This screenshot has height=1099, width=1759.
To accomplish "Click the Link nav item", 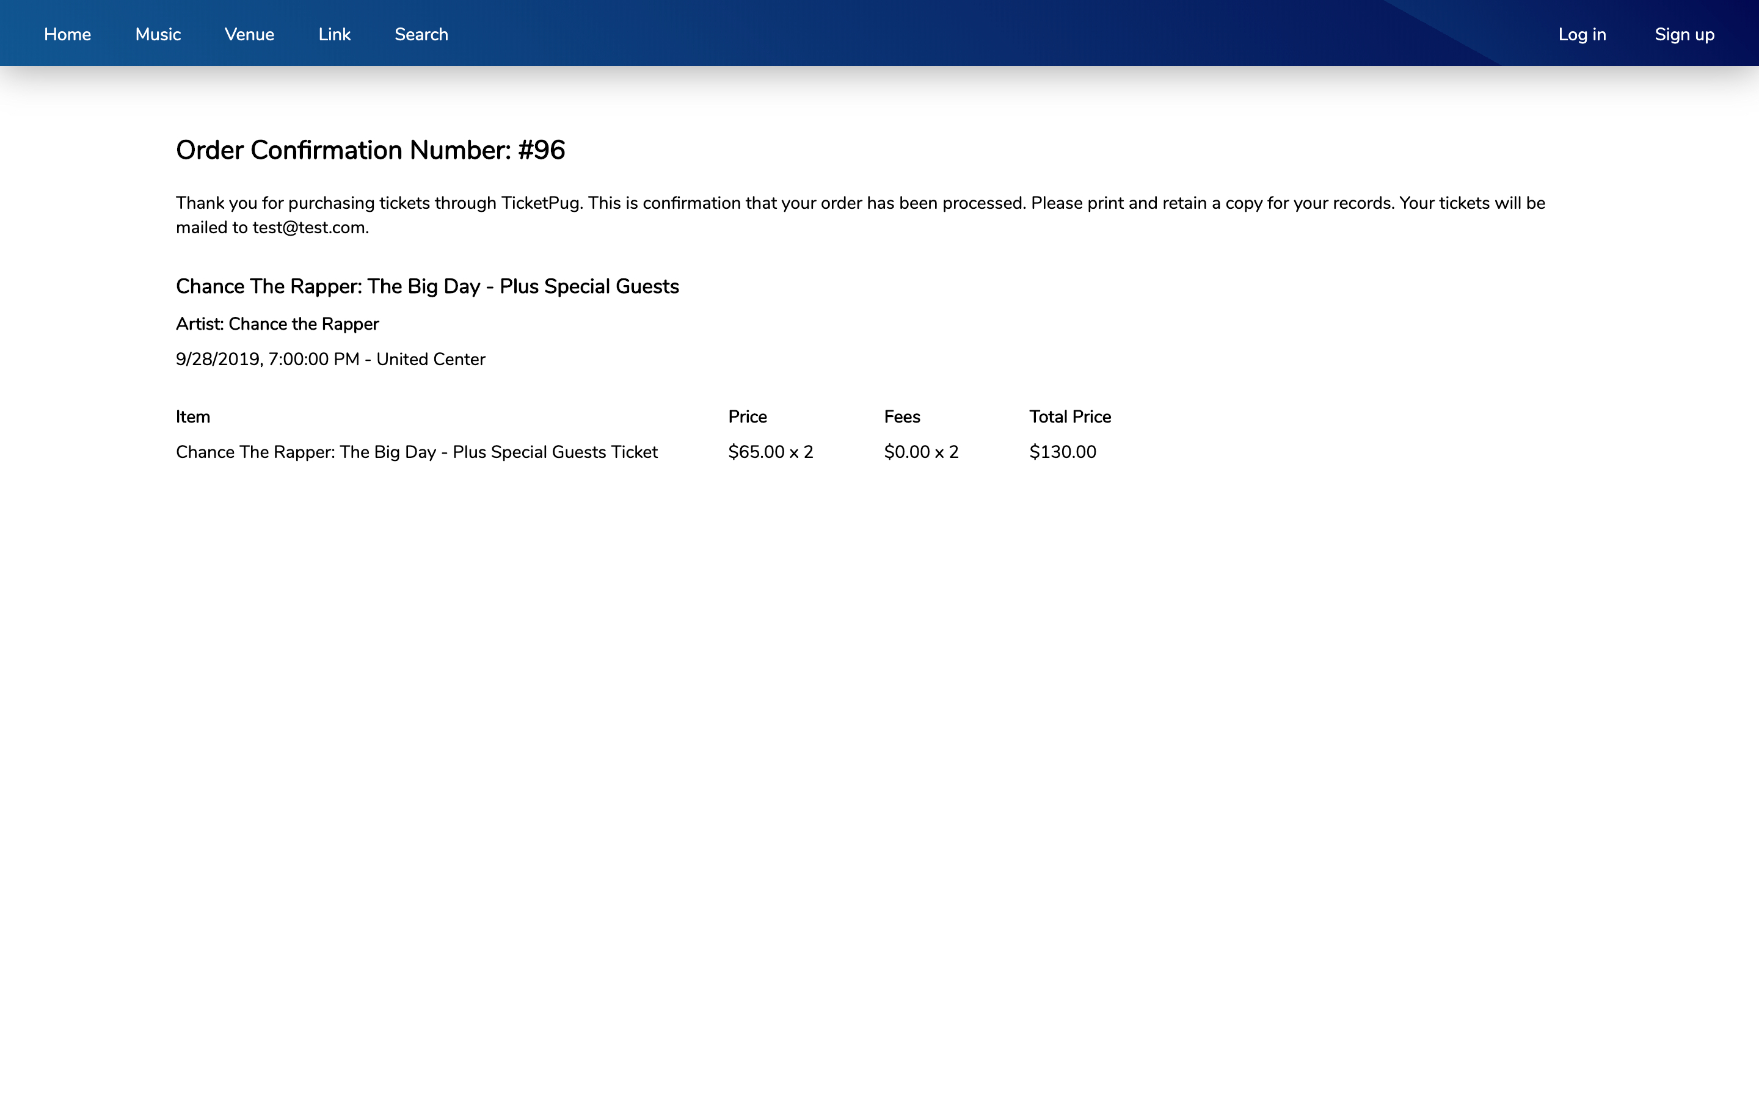I will (x=334, y=34).
